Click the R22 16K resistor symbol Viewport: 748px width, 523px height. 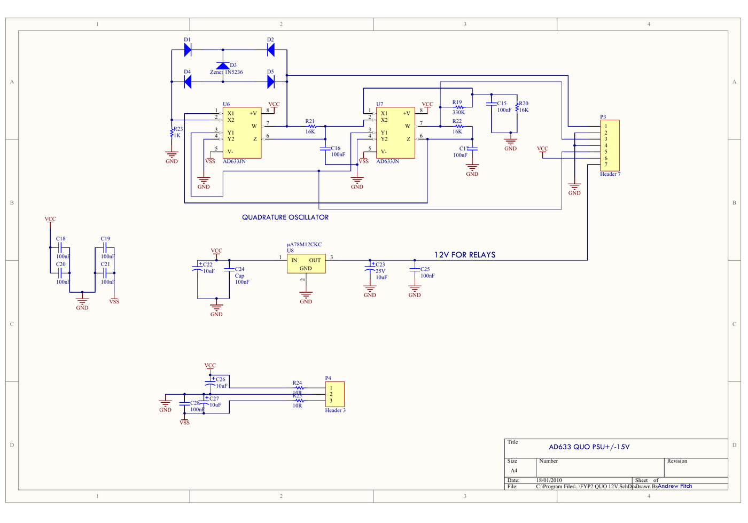tap(459, 127)
